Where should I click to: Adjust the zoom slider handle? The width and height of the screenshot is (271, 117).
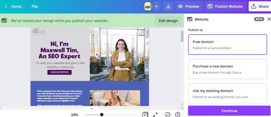click(x=102, y=115)
